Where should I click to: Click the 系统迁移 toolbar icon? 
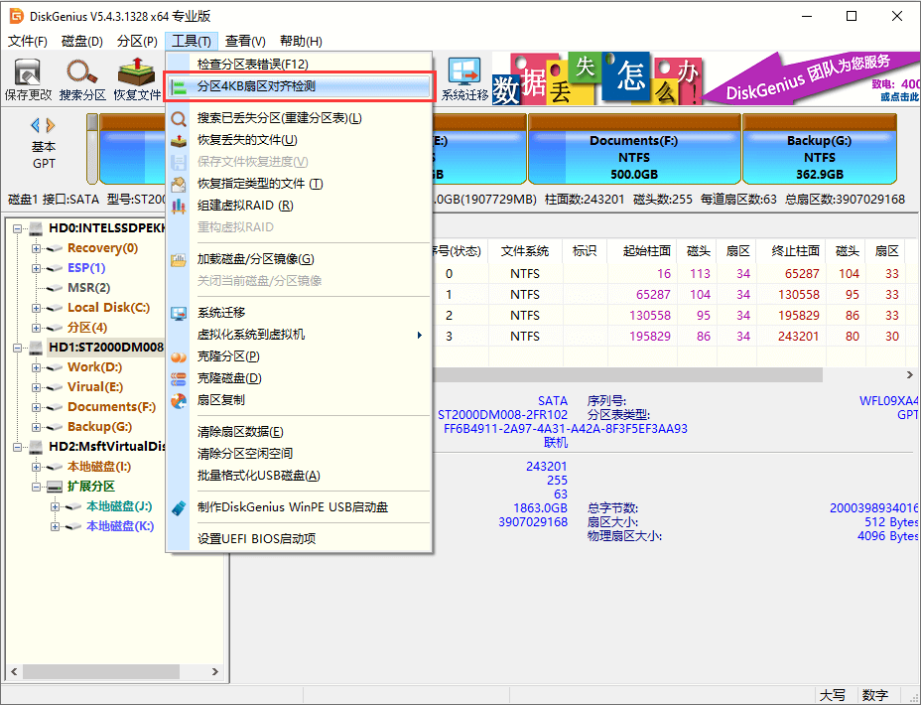coord(464,72)
